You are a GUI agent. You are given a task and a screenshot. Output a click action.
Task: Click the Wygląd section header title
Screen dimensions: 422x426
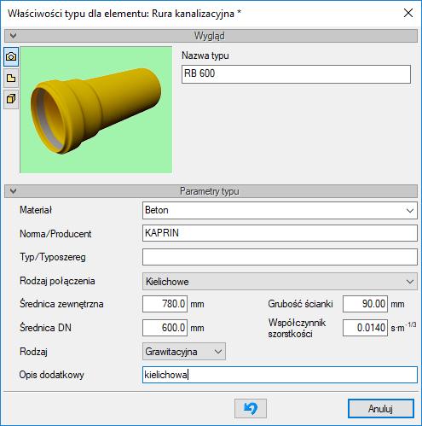pos(210,36)
